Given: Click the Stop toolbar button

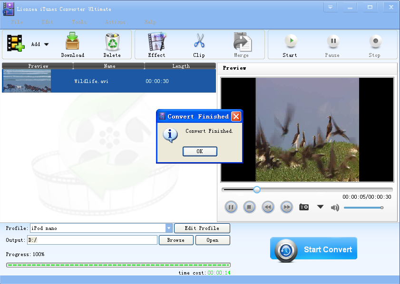Looking at the screenshot, I should coord(375,46).
